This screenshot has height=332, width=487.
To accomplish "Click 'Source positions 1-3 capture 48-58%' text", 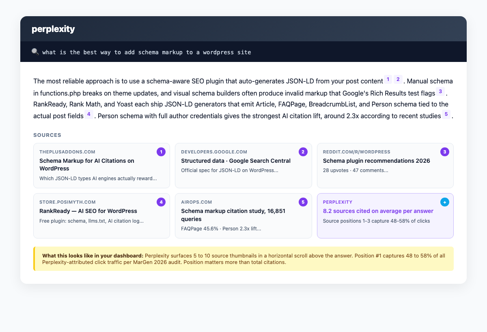I will (376, 221).
